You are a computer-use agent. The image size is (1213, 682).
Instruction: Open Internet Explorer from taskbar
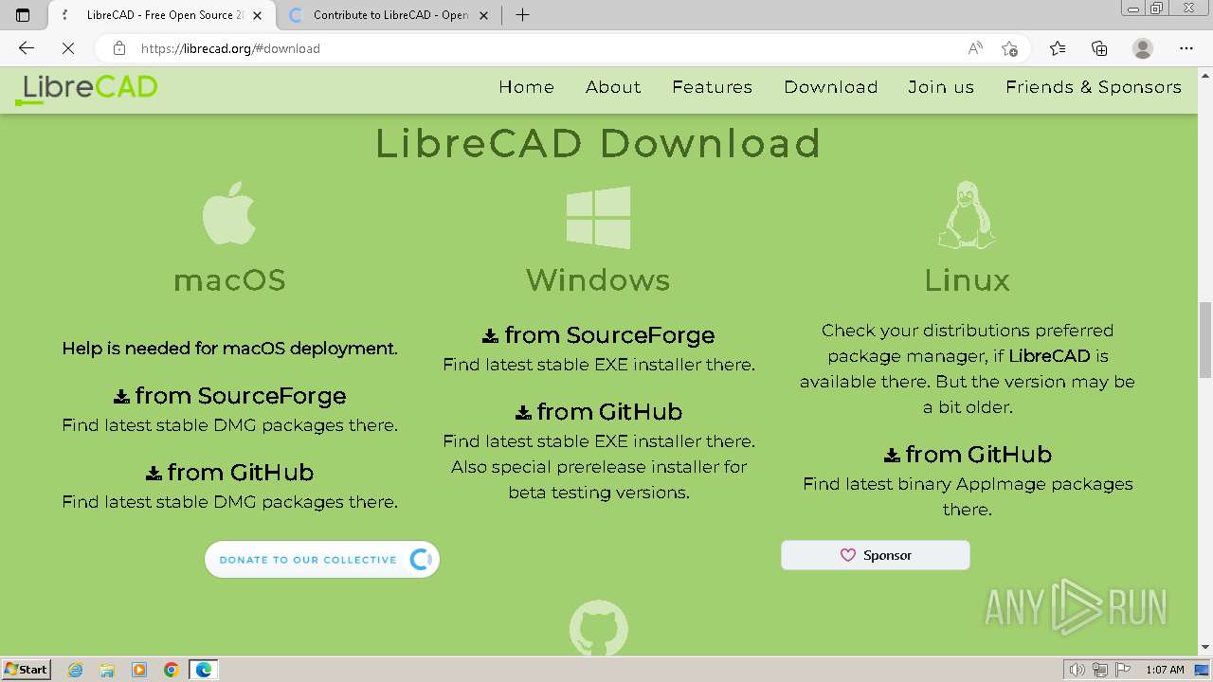click(x=76, y=670)
